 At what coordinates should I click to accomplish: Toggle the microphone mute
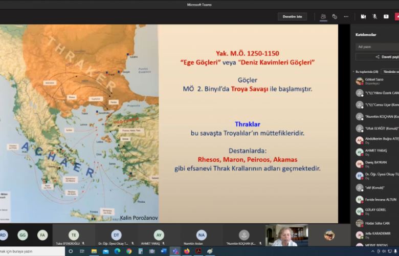click(x=374, y=16)
